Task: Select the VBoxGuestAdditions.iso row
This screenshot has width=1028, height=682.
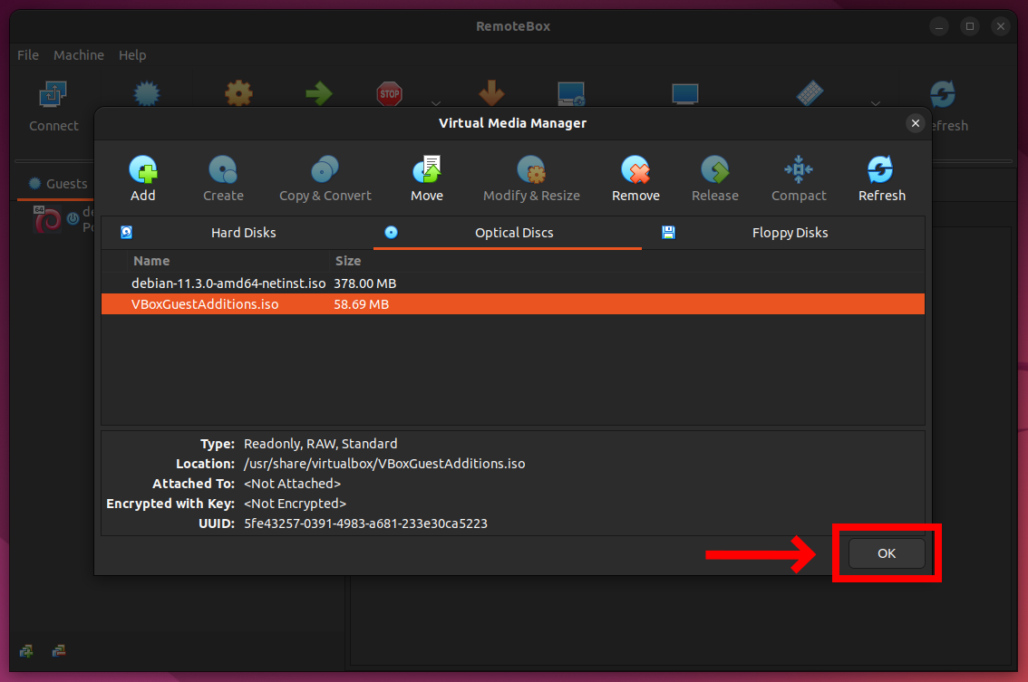Action: (x=513, y=304)
